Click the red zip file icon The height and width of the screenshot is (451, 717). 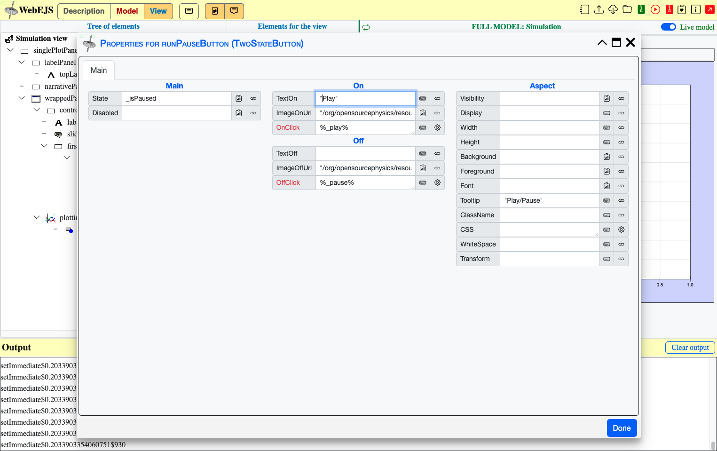pyautogui.click(x=670, y=9)
